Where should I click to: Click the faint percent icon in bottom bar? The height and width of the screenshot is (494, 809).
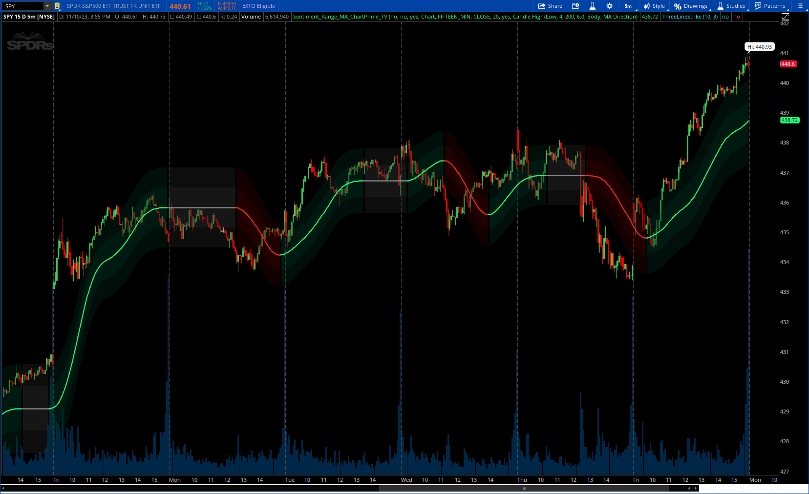click(x=743, y=489)
